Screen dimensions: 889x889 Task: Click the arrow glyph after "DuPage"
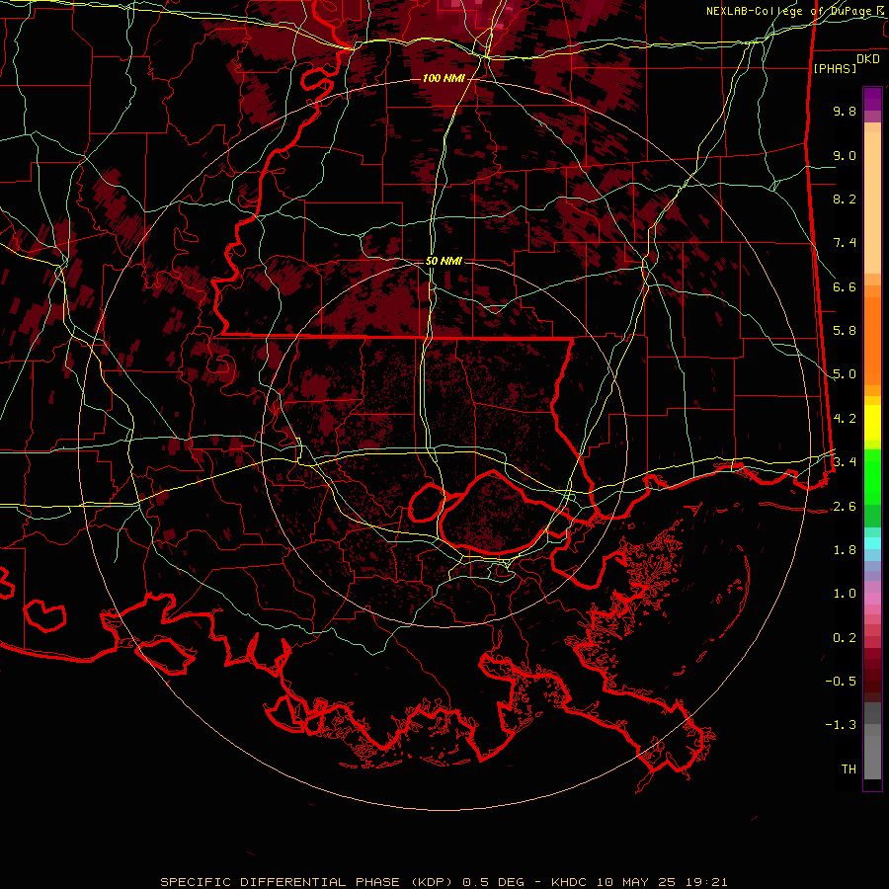click(880, 11)
